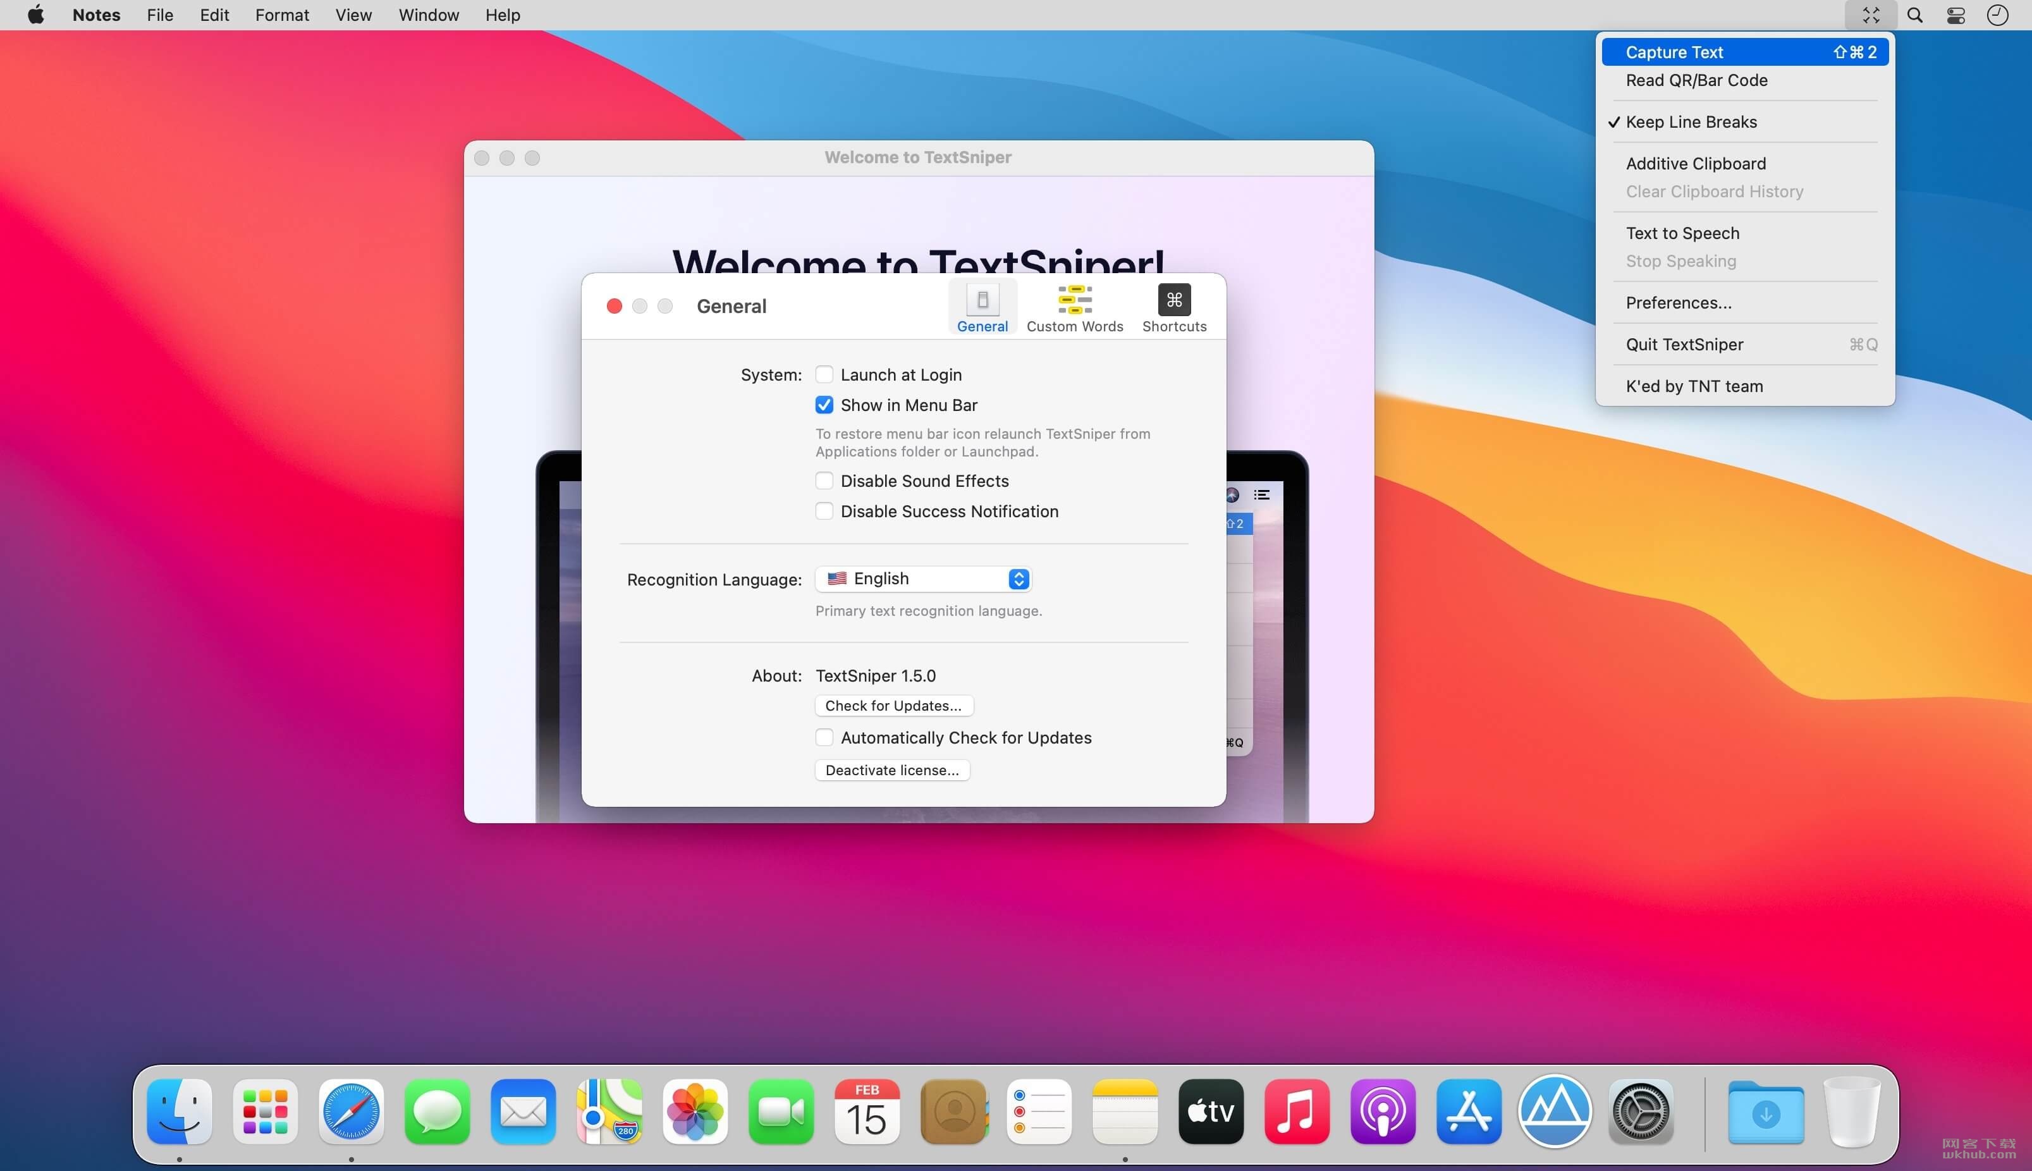The image size is (2032, 1171).
Task: Open the Downloads folder in Dock
Action: [x=1766, y=1112]
